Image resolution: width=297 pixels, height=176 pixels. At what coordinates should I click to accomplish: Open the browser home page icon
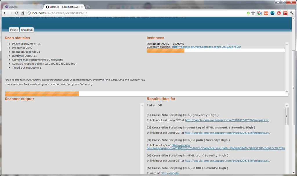pos(23,13)
